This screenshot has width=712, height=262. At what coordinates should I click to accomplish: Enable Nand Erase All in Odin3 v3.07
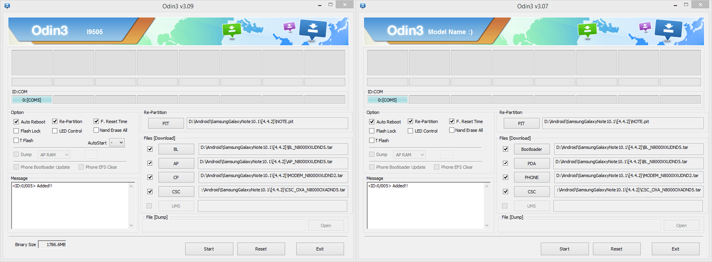click(452, 130)
